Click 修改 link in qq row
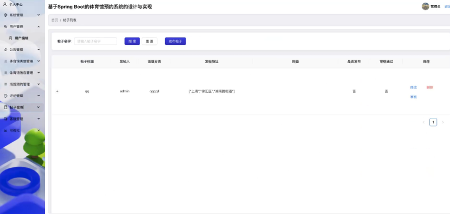Viewport: 450px width, 214px height. 413,87
